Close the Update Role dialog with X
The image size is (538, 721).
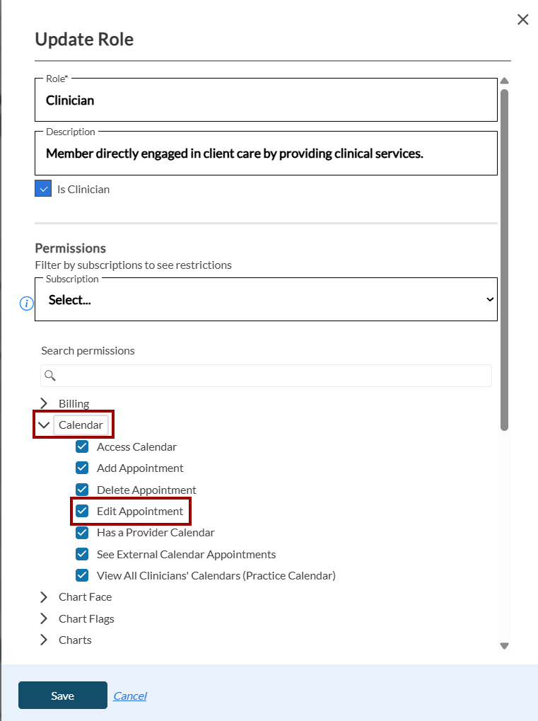(x=523, y=19)
